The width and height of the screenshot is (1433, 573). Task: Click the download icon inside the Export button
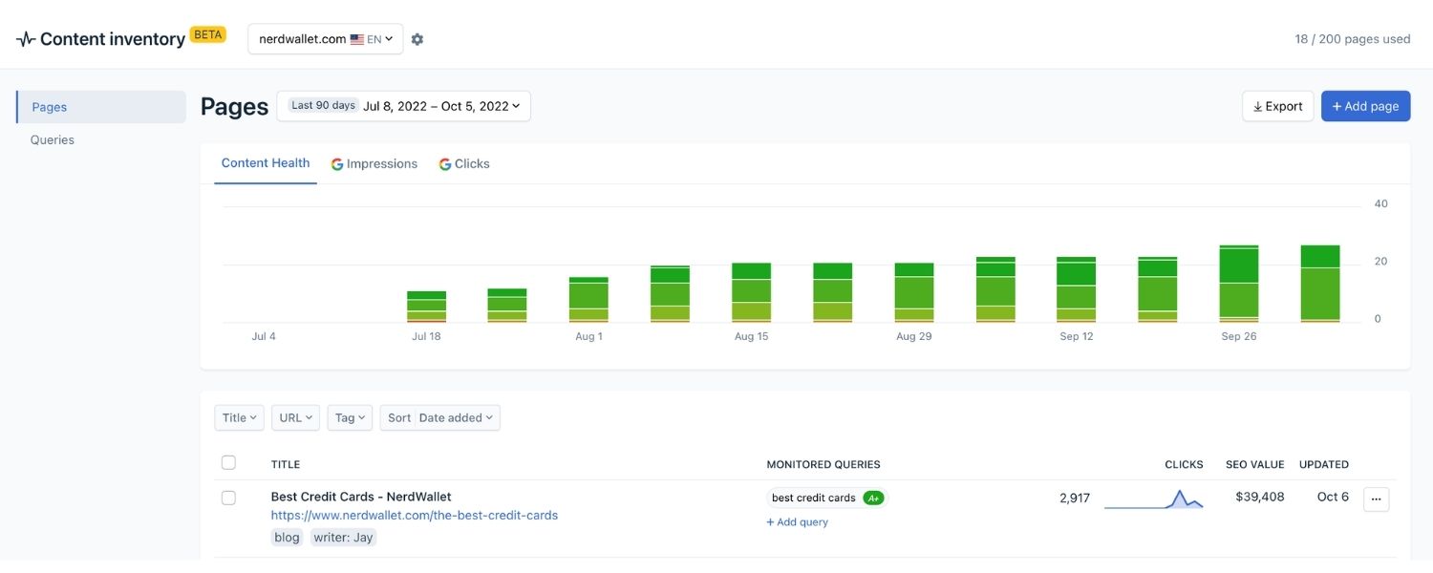tap(1257, 105)
